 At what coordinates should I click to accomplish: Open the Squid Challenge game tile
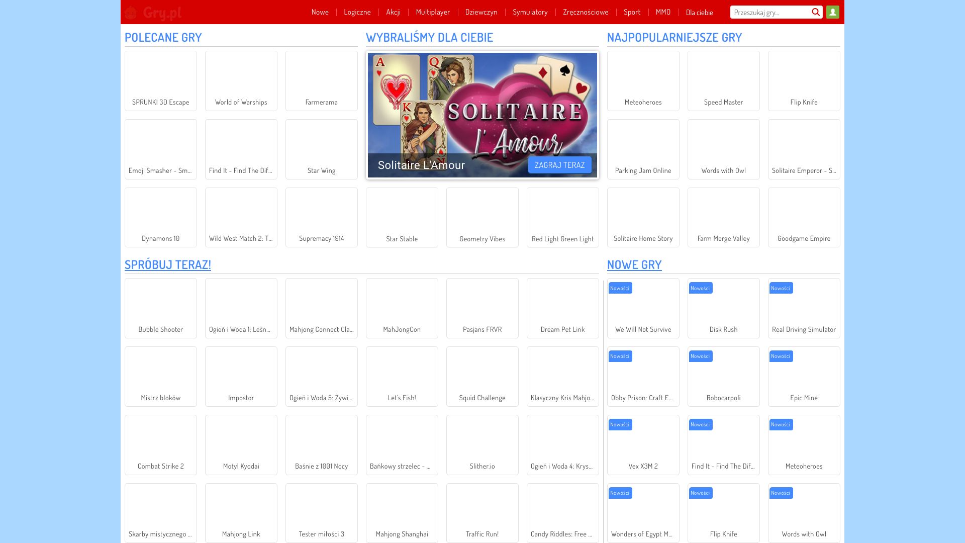[x=482, y=377]
